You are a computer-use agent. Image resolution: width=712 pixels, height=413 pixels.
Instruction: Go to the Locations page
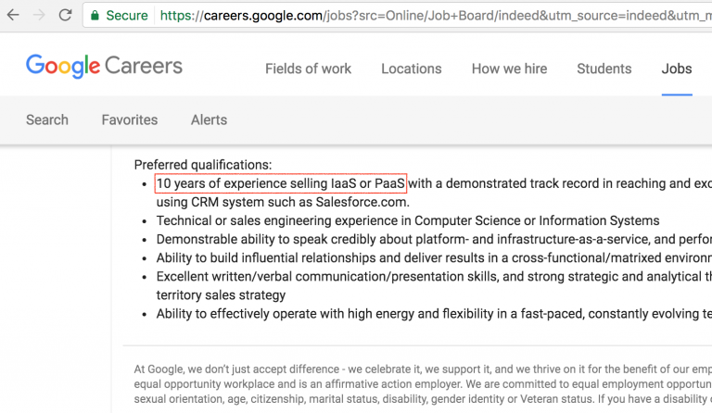[x=411, y=69]
